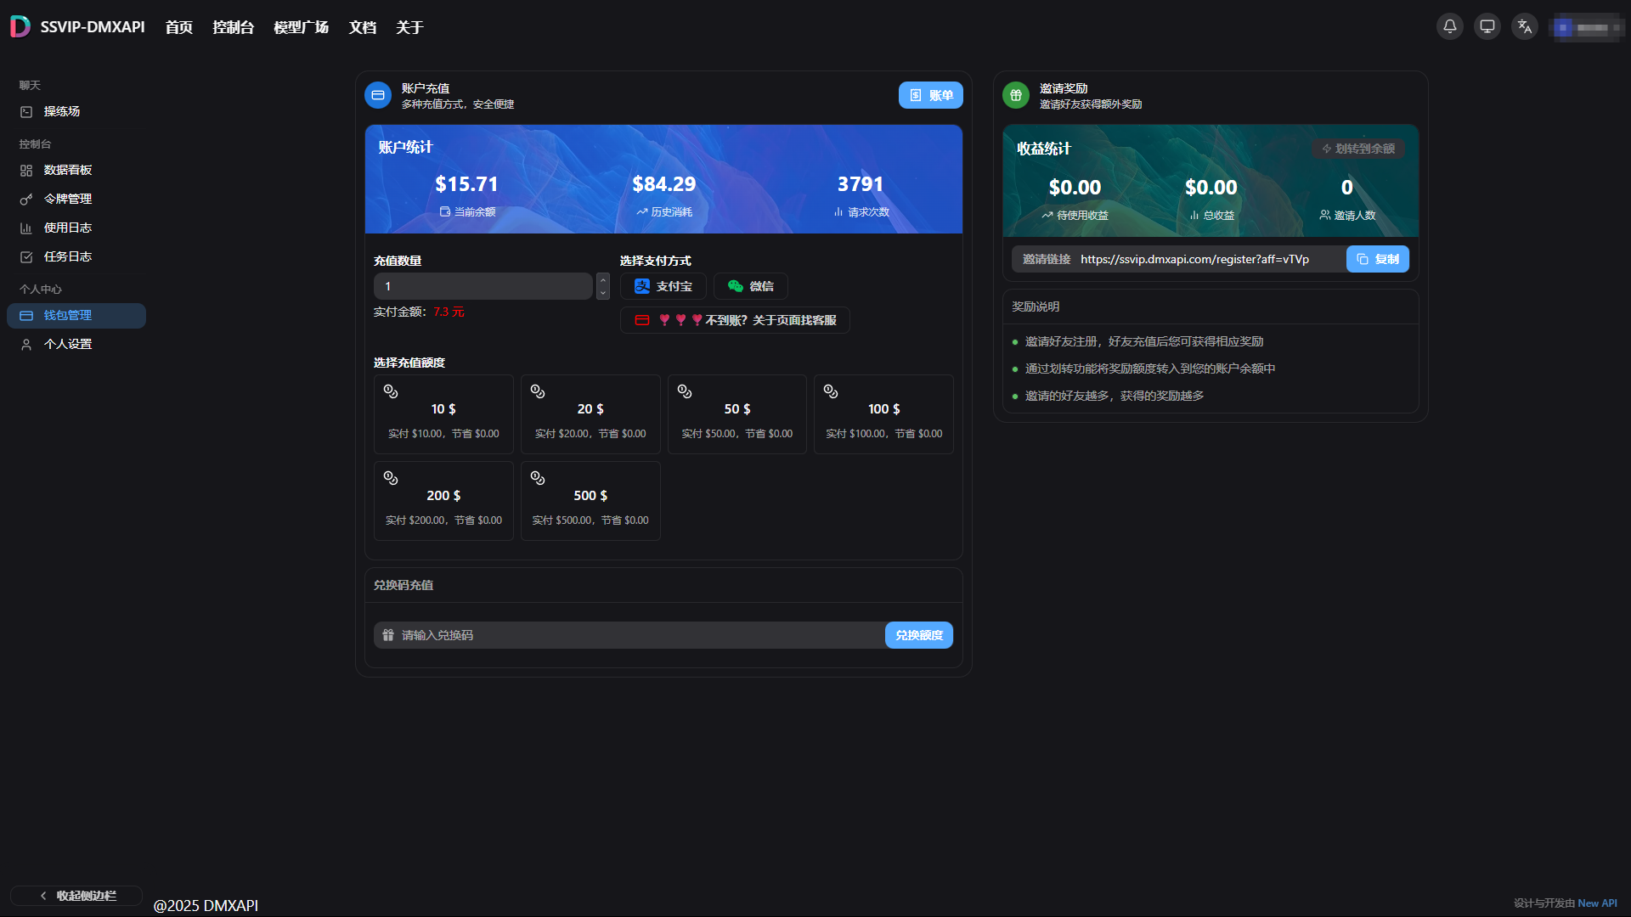Open the 使用日志 sidebar item

tap(68, 228)
